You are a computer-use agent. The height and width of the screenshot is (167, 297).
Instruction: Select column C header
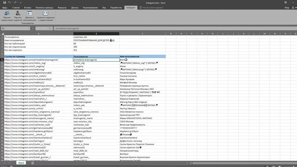coord(142,34)
